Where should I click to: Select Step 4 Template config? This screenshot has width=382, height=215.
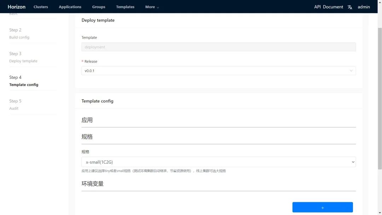pos(24,81)
